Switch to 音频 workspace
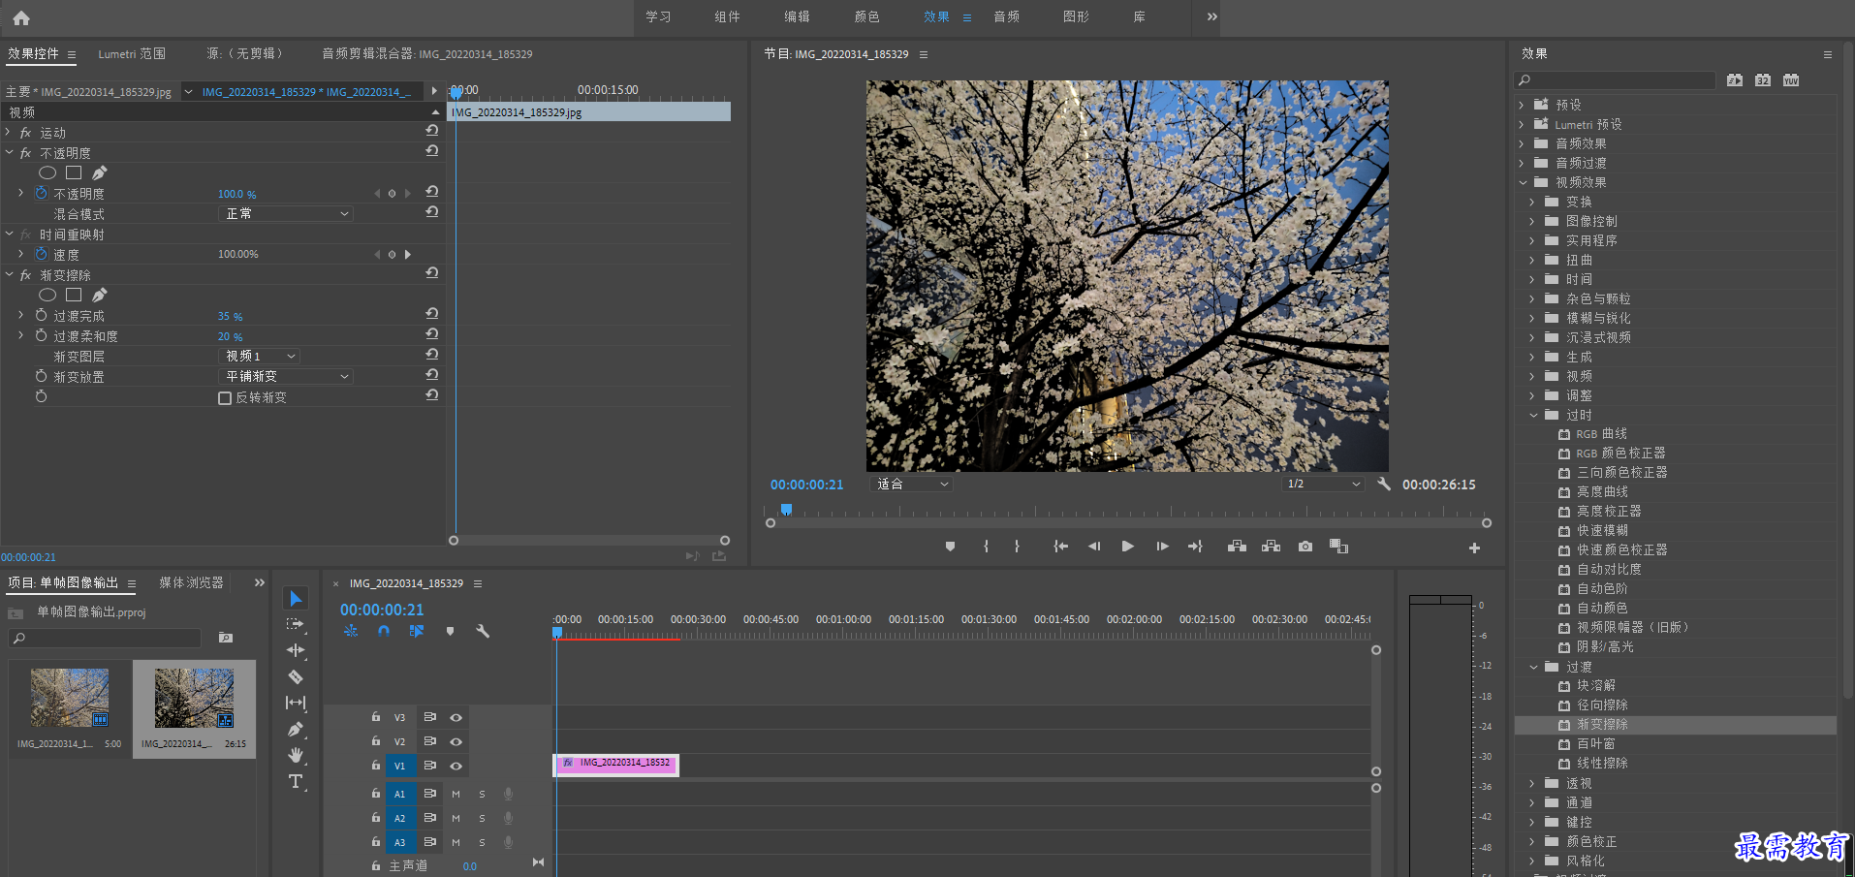1855x877 pixels. pyautogui.click(x=1007, y=16)
